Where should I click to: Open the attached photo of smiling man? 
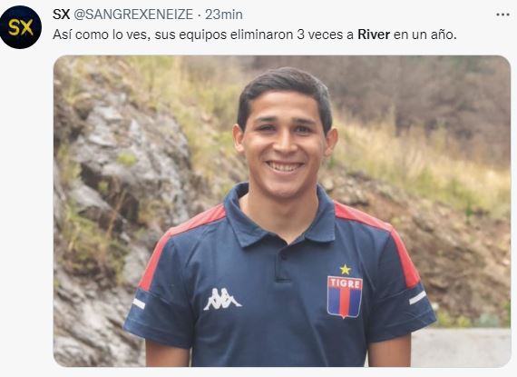click(282, 212)
